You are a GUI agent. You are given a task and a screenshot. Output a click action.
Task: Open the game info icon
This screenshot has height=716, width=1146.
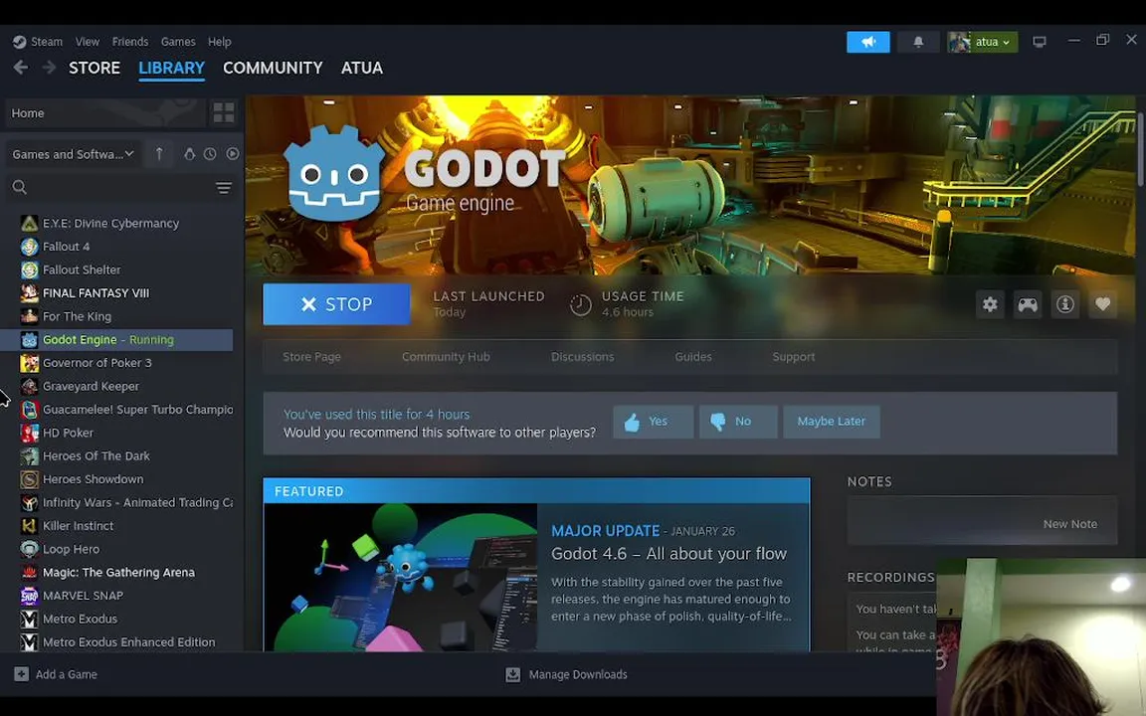pyautogui.click(x=1064, y=304)
